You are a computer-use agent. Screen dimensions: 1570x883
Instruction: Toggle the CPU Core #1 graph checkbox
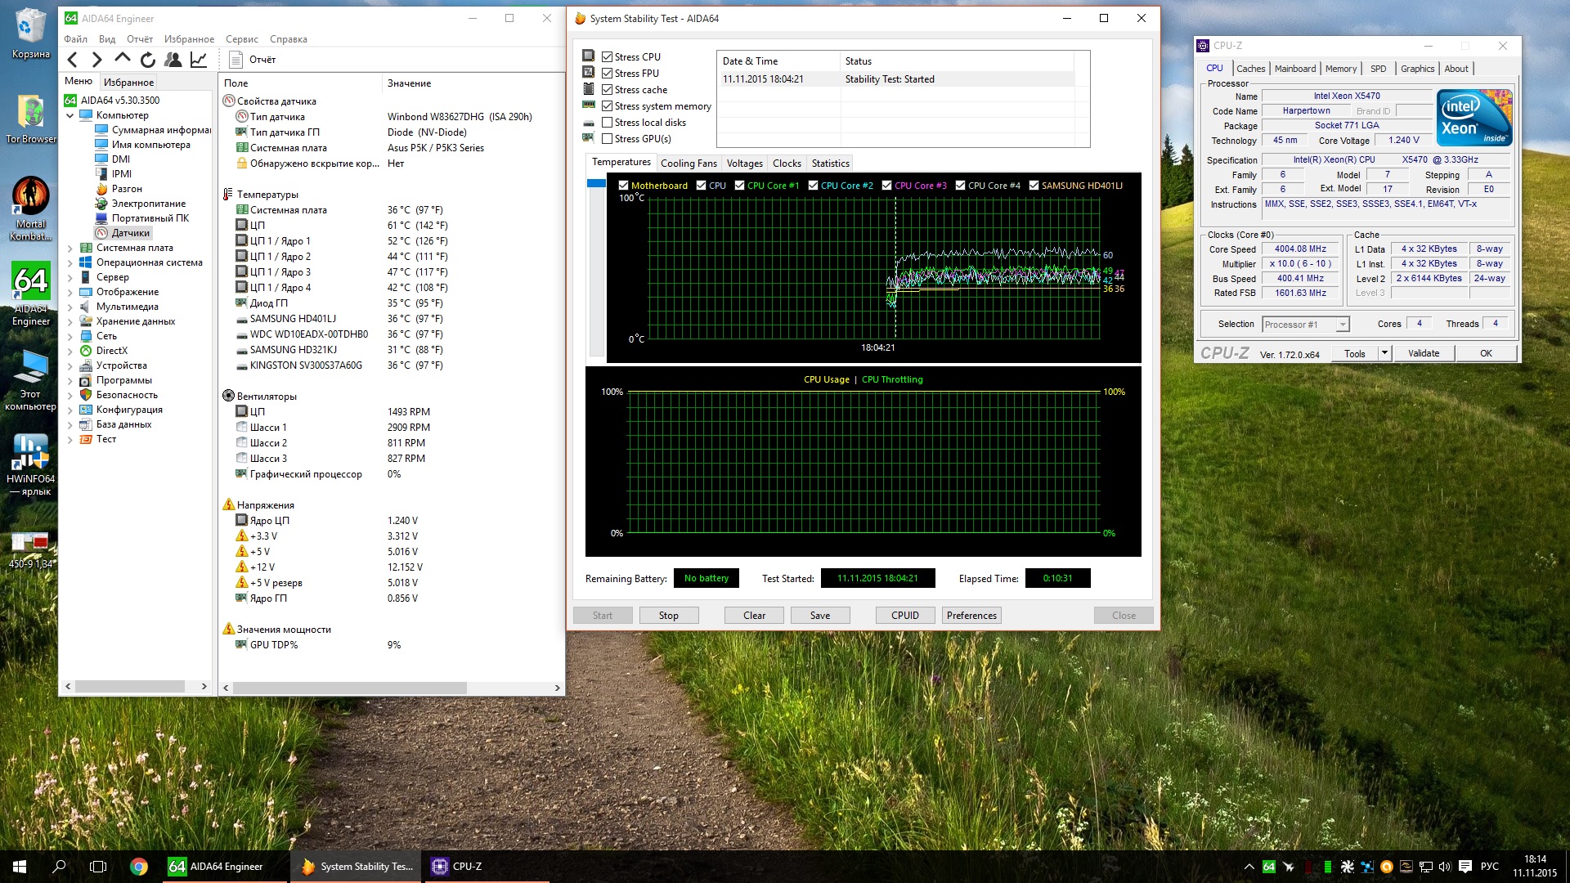pos(739,186)
